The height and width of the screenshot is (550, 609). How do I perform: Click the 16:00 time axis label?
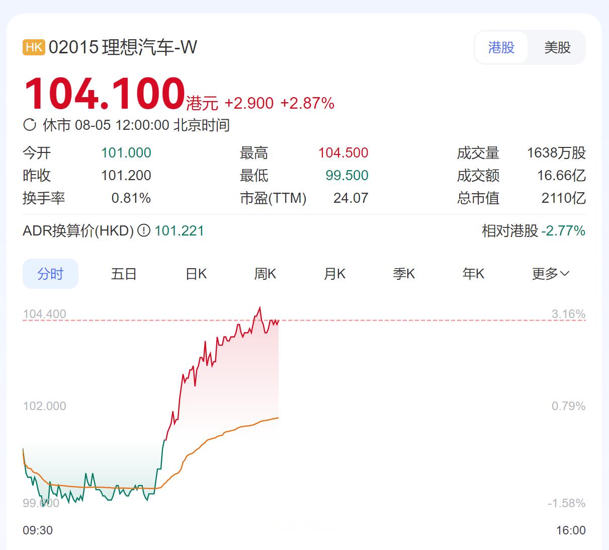pyautogui.click(x=571, y=530)
